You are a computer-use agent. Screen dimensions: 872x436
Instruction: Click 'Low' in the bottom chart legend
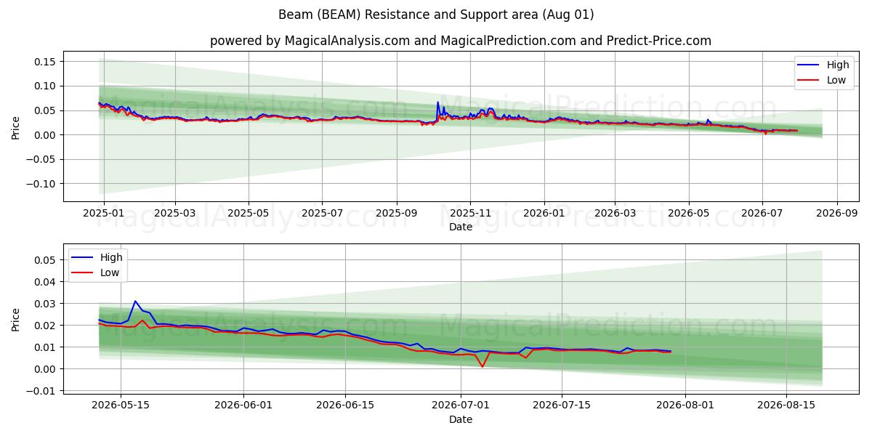[x=110, y=272]
